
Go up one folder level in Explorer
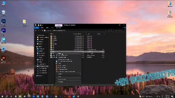pyautogui.click(x=42, y=30)
